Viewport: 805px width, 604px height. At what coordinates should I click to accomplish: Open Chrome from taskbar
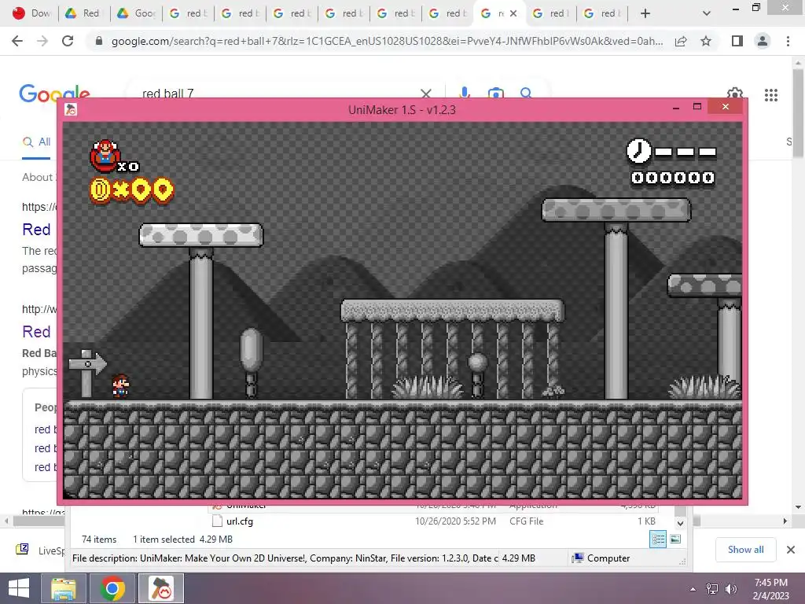[x=112, y=588]
